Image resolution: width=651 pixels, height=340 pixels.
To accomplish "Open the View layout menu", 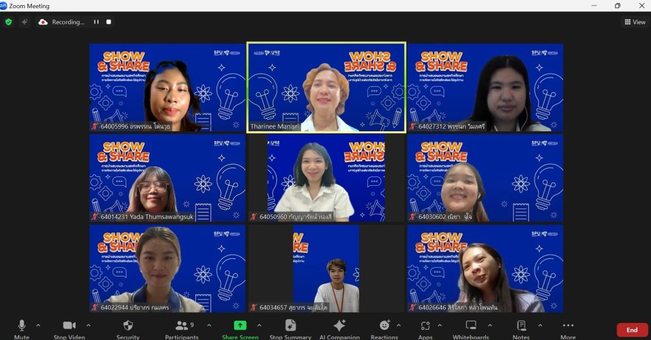I will coord(635,22).
